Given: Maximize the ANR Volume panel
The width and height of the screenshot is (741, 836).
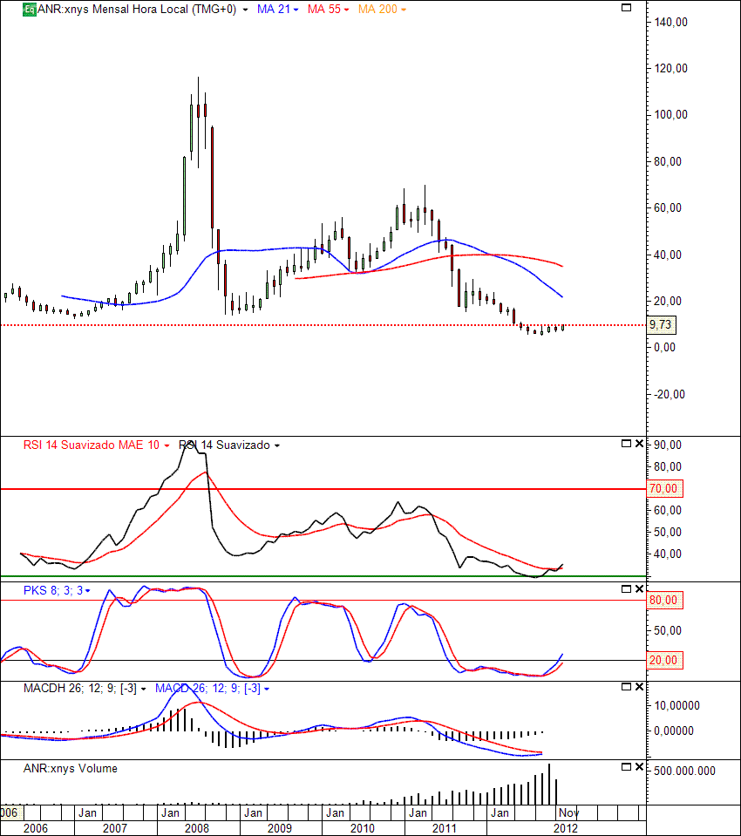Looking at the screenshot, I should (x=627, y=766).
